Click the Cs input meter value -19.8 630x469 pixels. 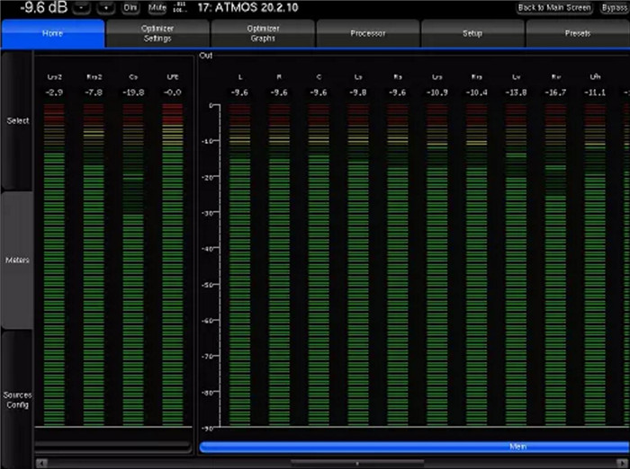pos(133,93)
